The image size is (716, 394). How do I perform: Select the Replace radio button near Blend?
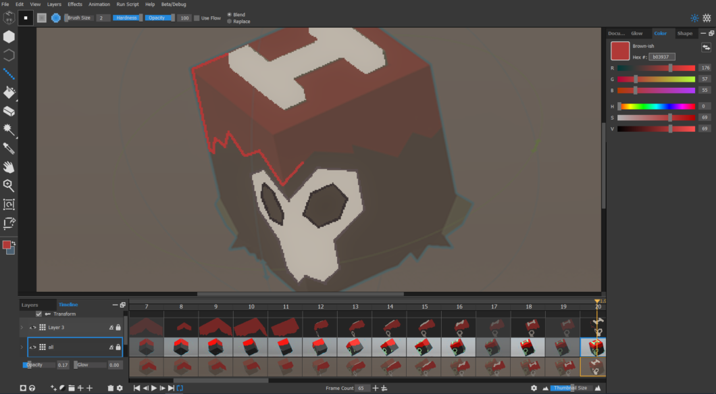point(230,21)
